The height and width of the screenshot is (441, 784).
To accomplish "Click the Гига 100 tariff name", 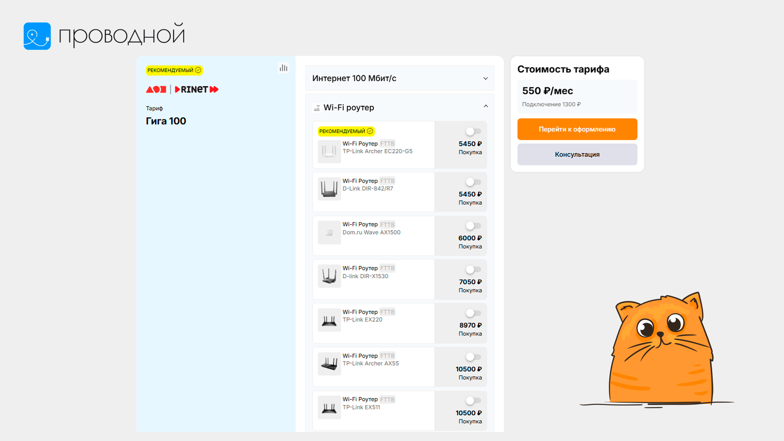I will point(166,121).
